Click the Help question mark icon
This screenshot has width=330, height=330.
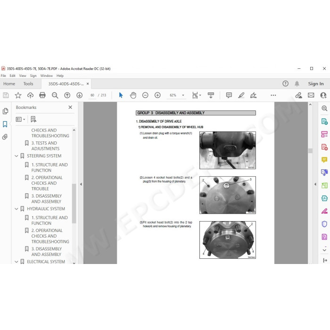tap(285, 83)
